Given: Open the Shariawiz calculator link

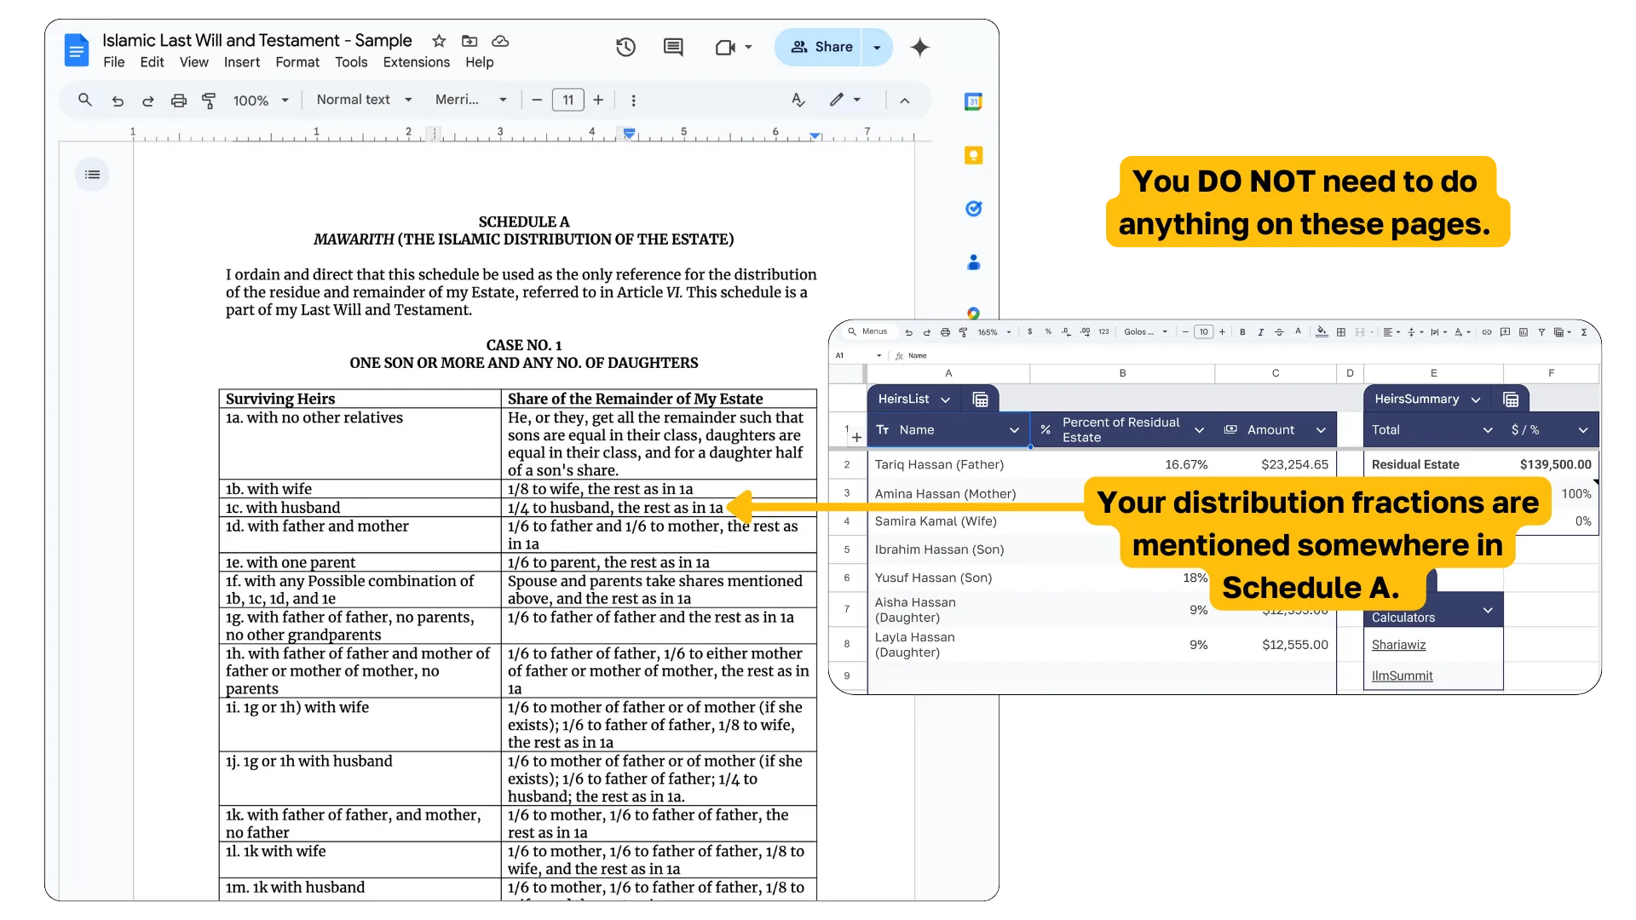Looking at the screenshot, I should click(1398, 645).
